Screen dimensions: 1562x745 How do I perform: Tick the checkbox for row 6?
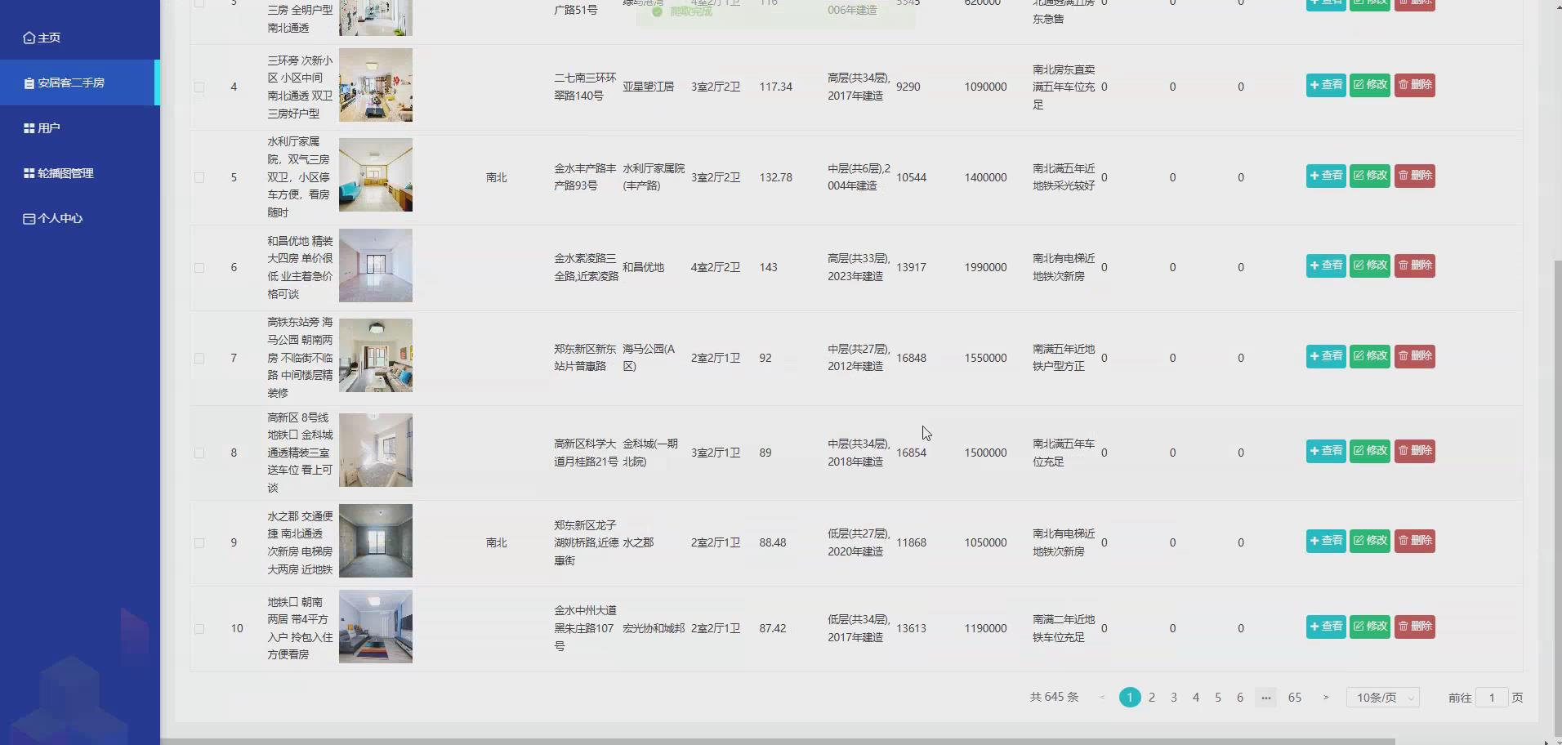point(199,267)
